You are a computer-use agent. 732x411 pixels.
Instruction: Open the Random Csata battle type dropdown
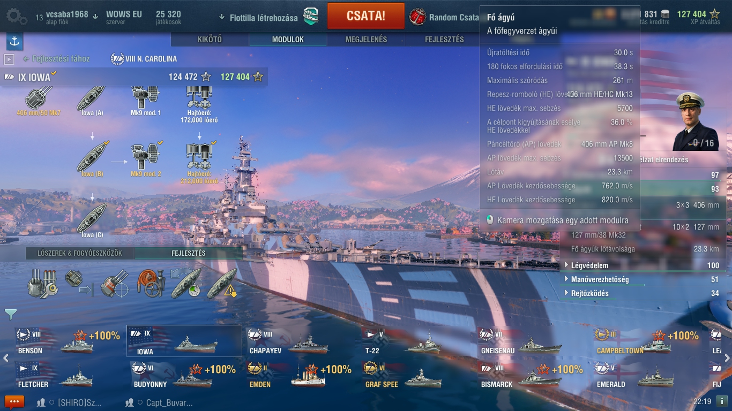click(445, 17)
